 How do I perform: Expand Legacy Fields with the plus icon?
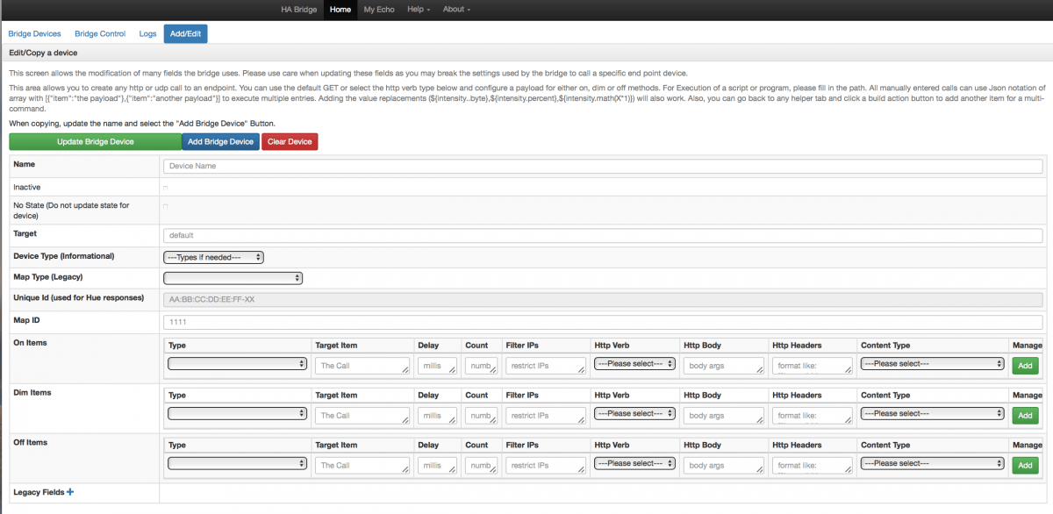pos(70,492)
